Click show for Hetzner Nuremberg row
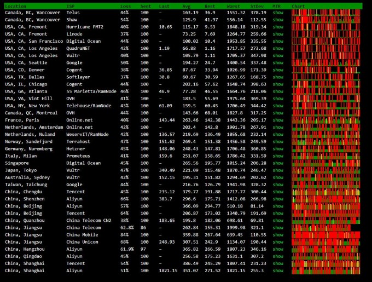This screenshot has width=372, height=282. point(278,148)
